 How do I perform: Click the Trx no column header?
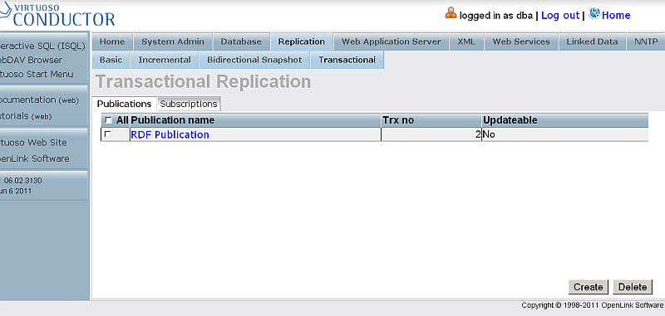(x=398, y=120)
